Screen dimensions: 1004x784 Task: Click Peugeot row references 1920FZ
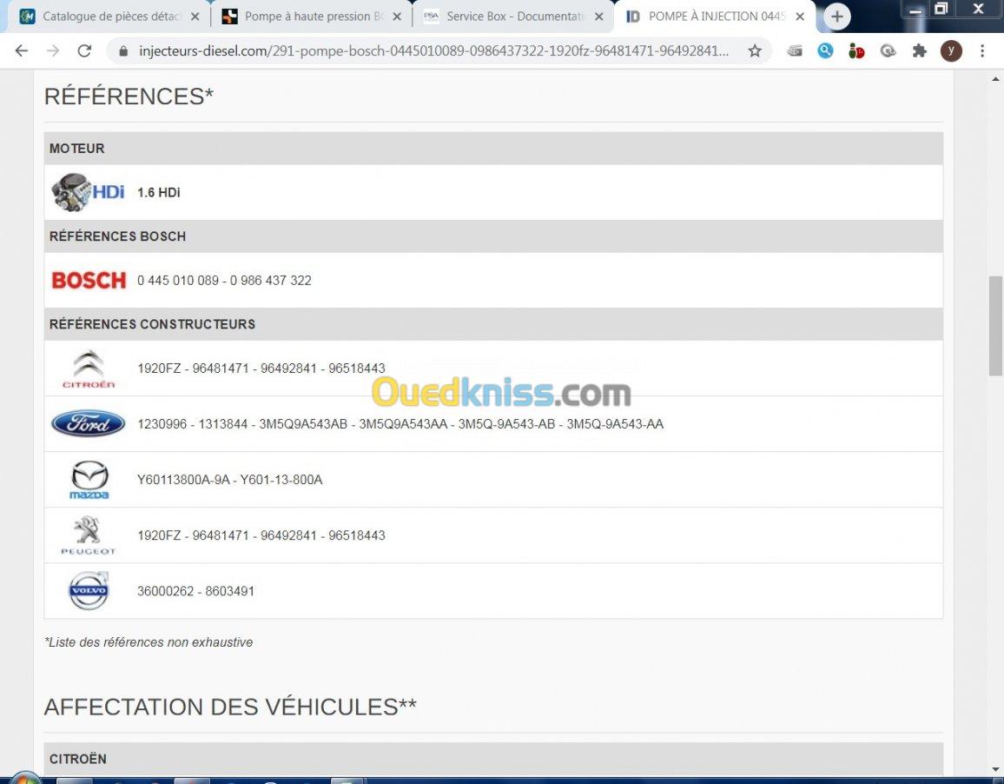(x=261, y=535)
